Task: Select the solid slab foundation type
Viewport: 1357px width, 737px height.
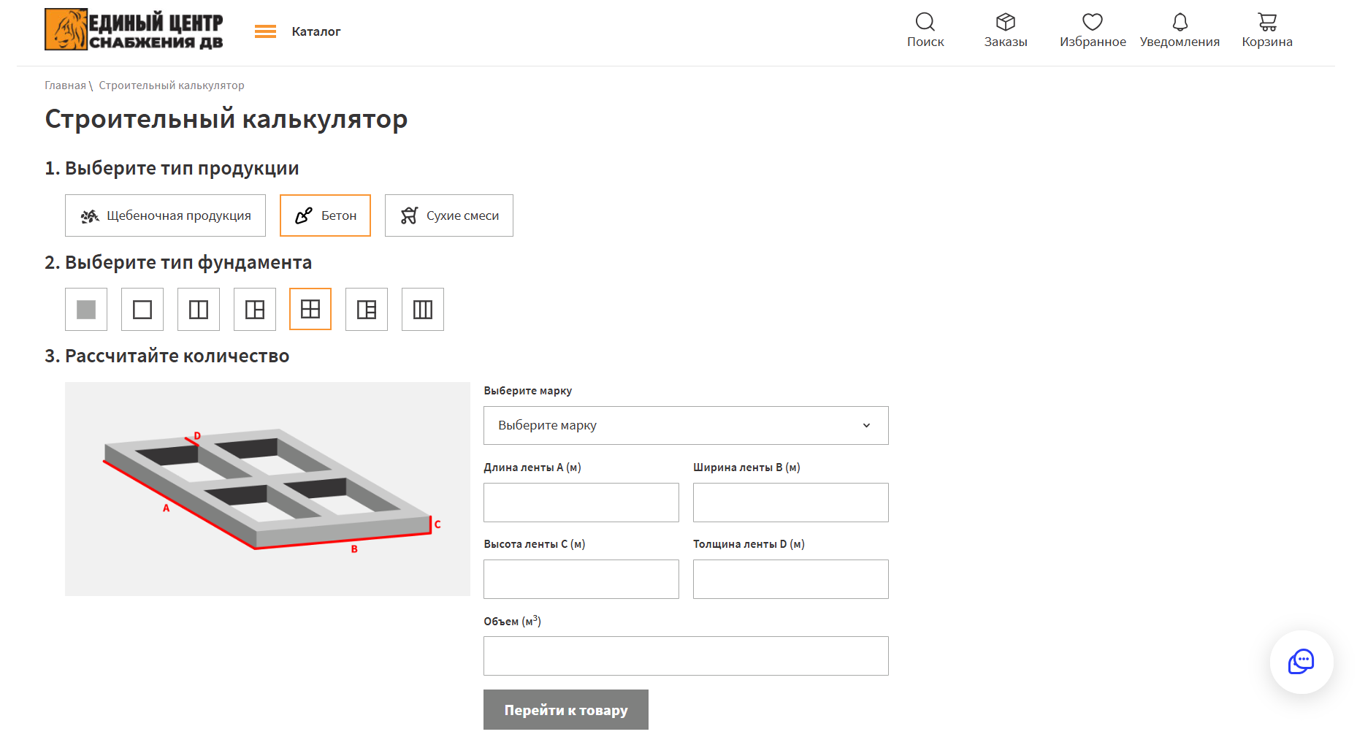Action: (x=86, y=310)
